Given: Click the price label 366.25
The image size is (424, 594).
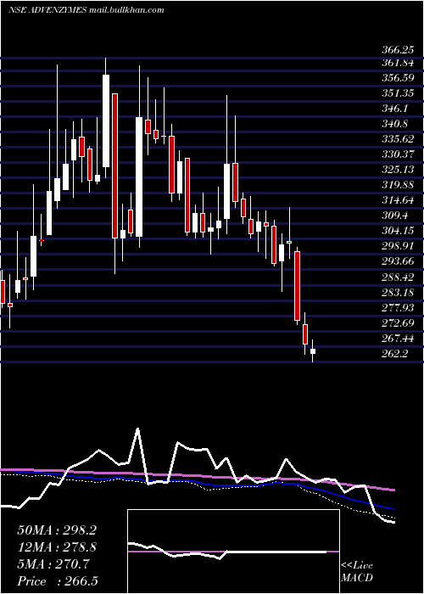Looking at the screenshot, I should [398, 50].
